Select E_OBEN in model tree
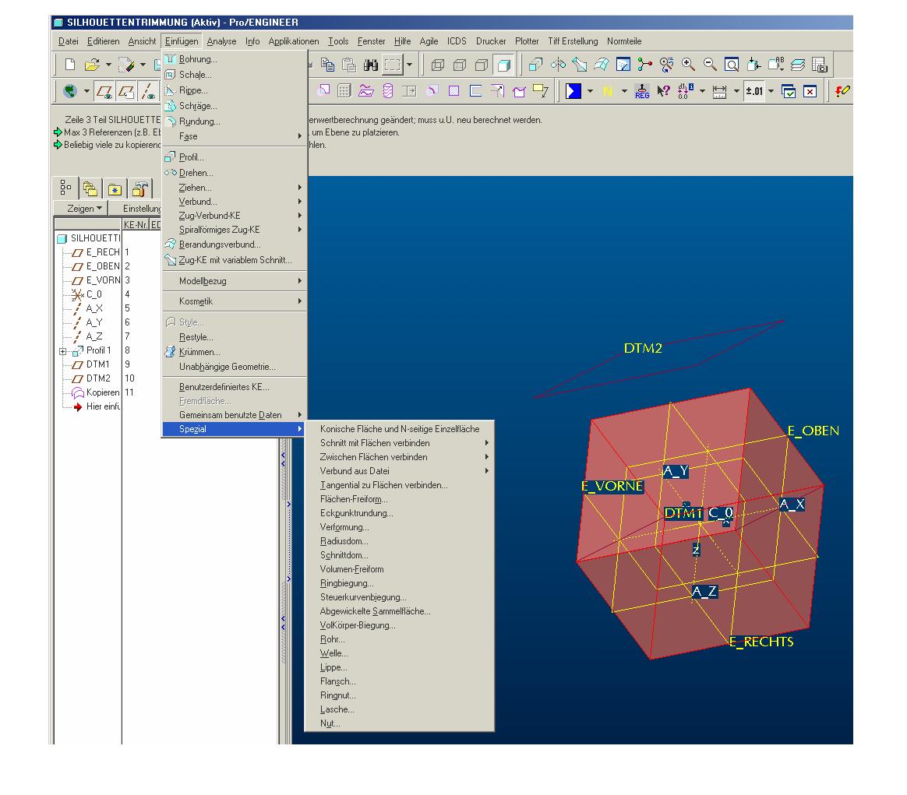This screenshot has height=795, width=907. point(103,266)
